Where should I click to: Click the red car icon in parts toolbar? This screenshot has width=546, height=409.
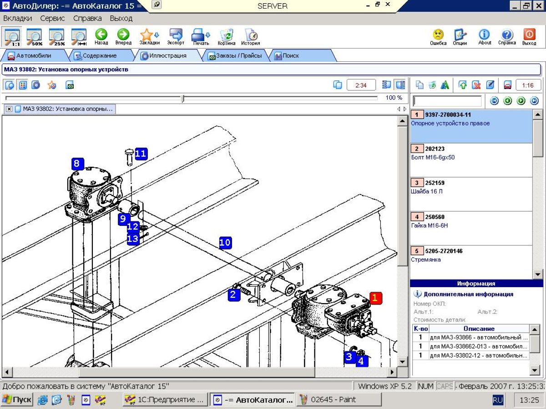pos(507,85)
